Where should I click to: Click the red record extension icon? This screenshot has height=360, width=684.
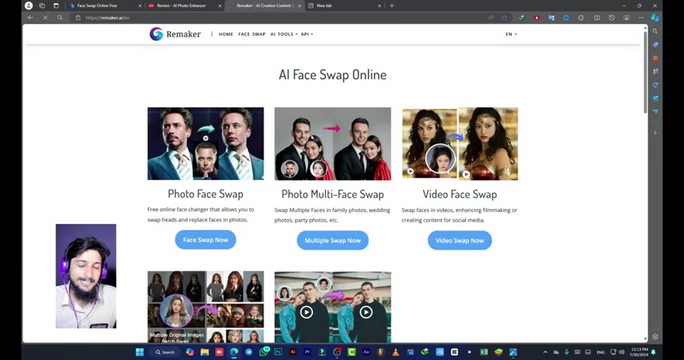537,18
